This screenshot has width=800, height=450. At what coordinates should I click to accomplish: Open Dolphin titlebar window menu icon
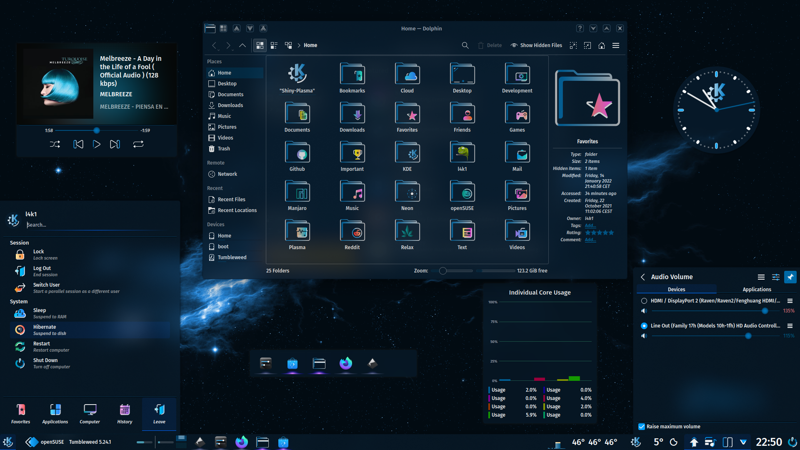(210, 28)
